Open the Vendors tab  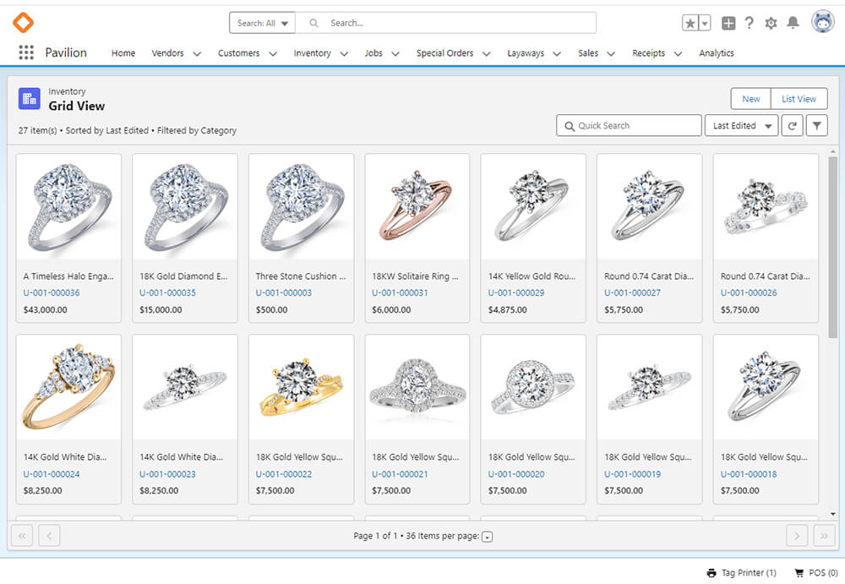(x=167, y=53)
